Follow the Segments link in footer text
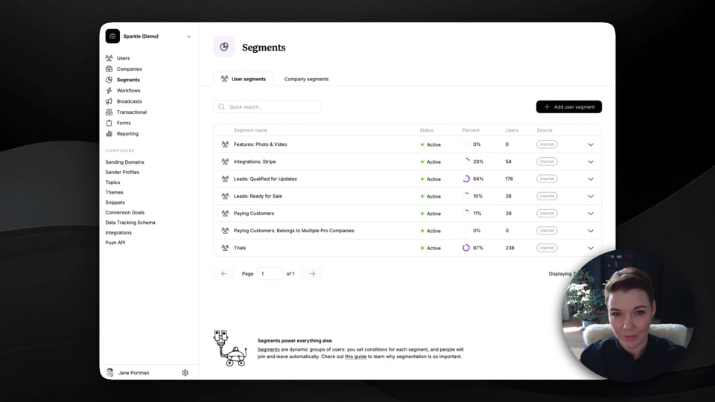The image size is (715, 402). point(269,350)
